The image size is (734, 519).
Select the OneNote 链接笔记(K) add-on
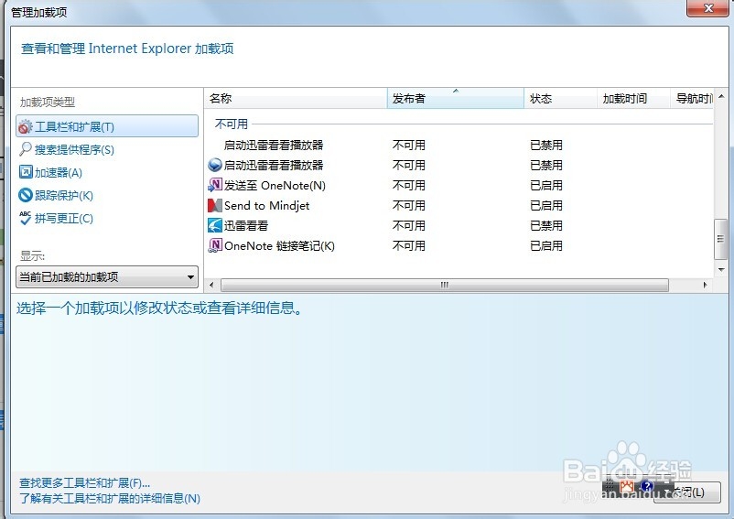[x=459, y=245]
